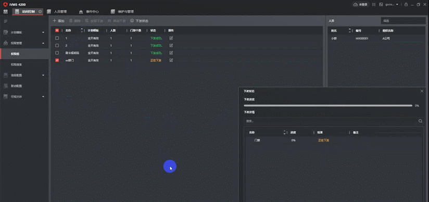The width and height of the screenshot is (429, 202).
Task: Edit the 刷卡或密码 permission group
Action: (x=171, y=53)
